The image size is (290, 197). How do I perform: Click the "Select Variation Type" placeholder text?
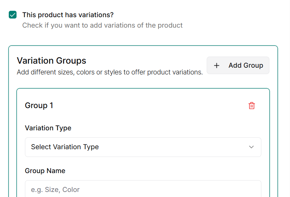pyautogui.click(x=65, y=147)
